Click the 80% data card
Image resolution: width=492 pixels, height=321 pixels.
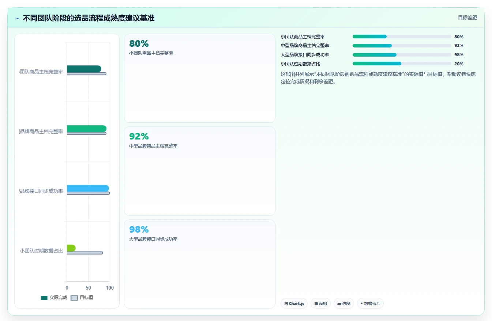tap(200, 78)
